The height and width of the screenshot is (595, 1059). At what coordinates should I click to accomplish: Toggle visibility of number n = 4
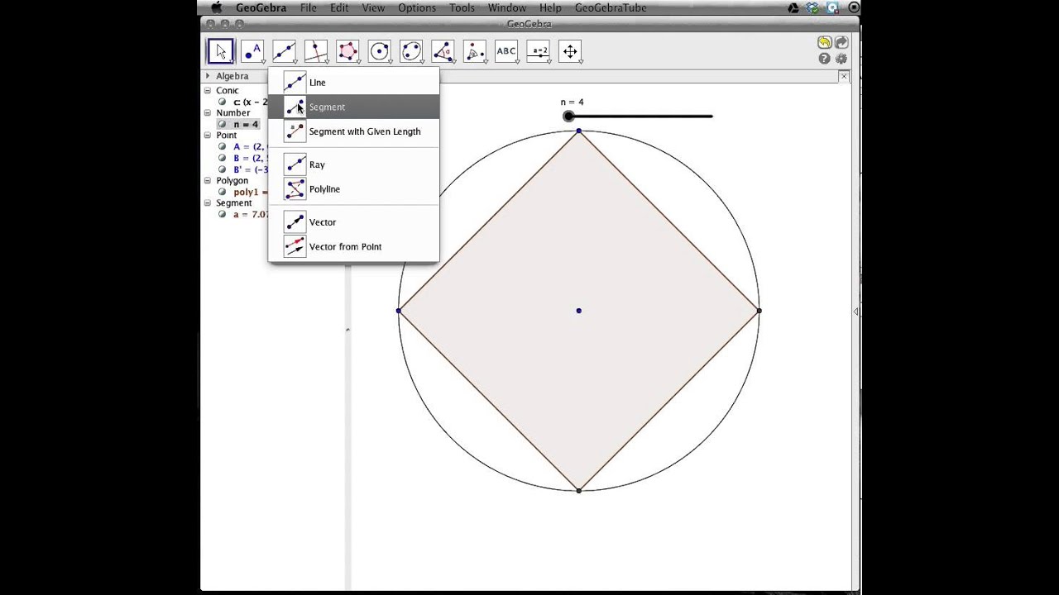pyautogui.click(x=222, y=124)
